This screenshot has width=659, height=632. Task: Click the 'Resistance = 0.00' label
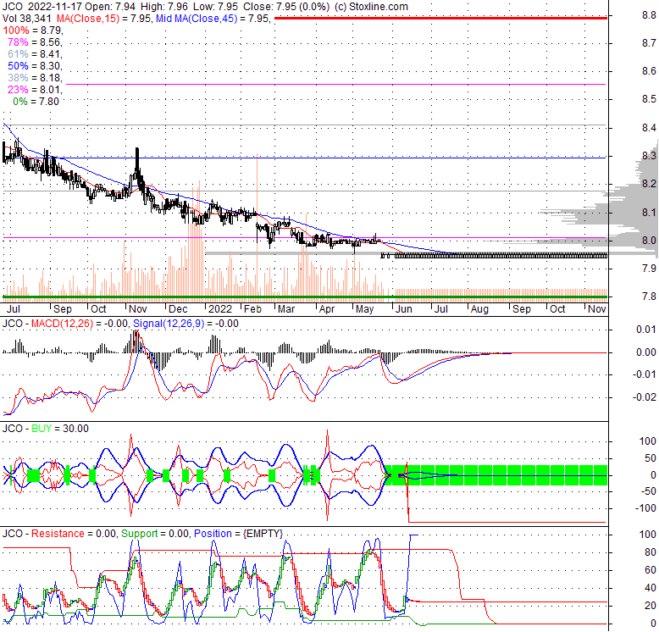click(73, 534)
